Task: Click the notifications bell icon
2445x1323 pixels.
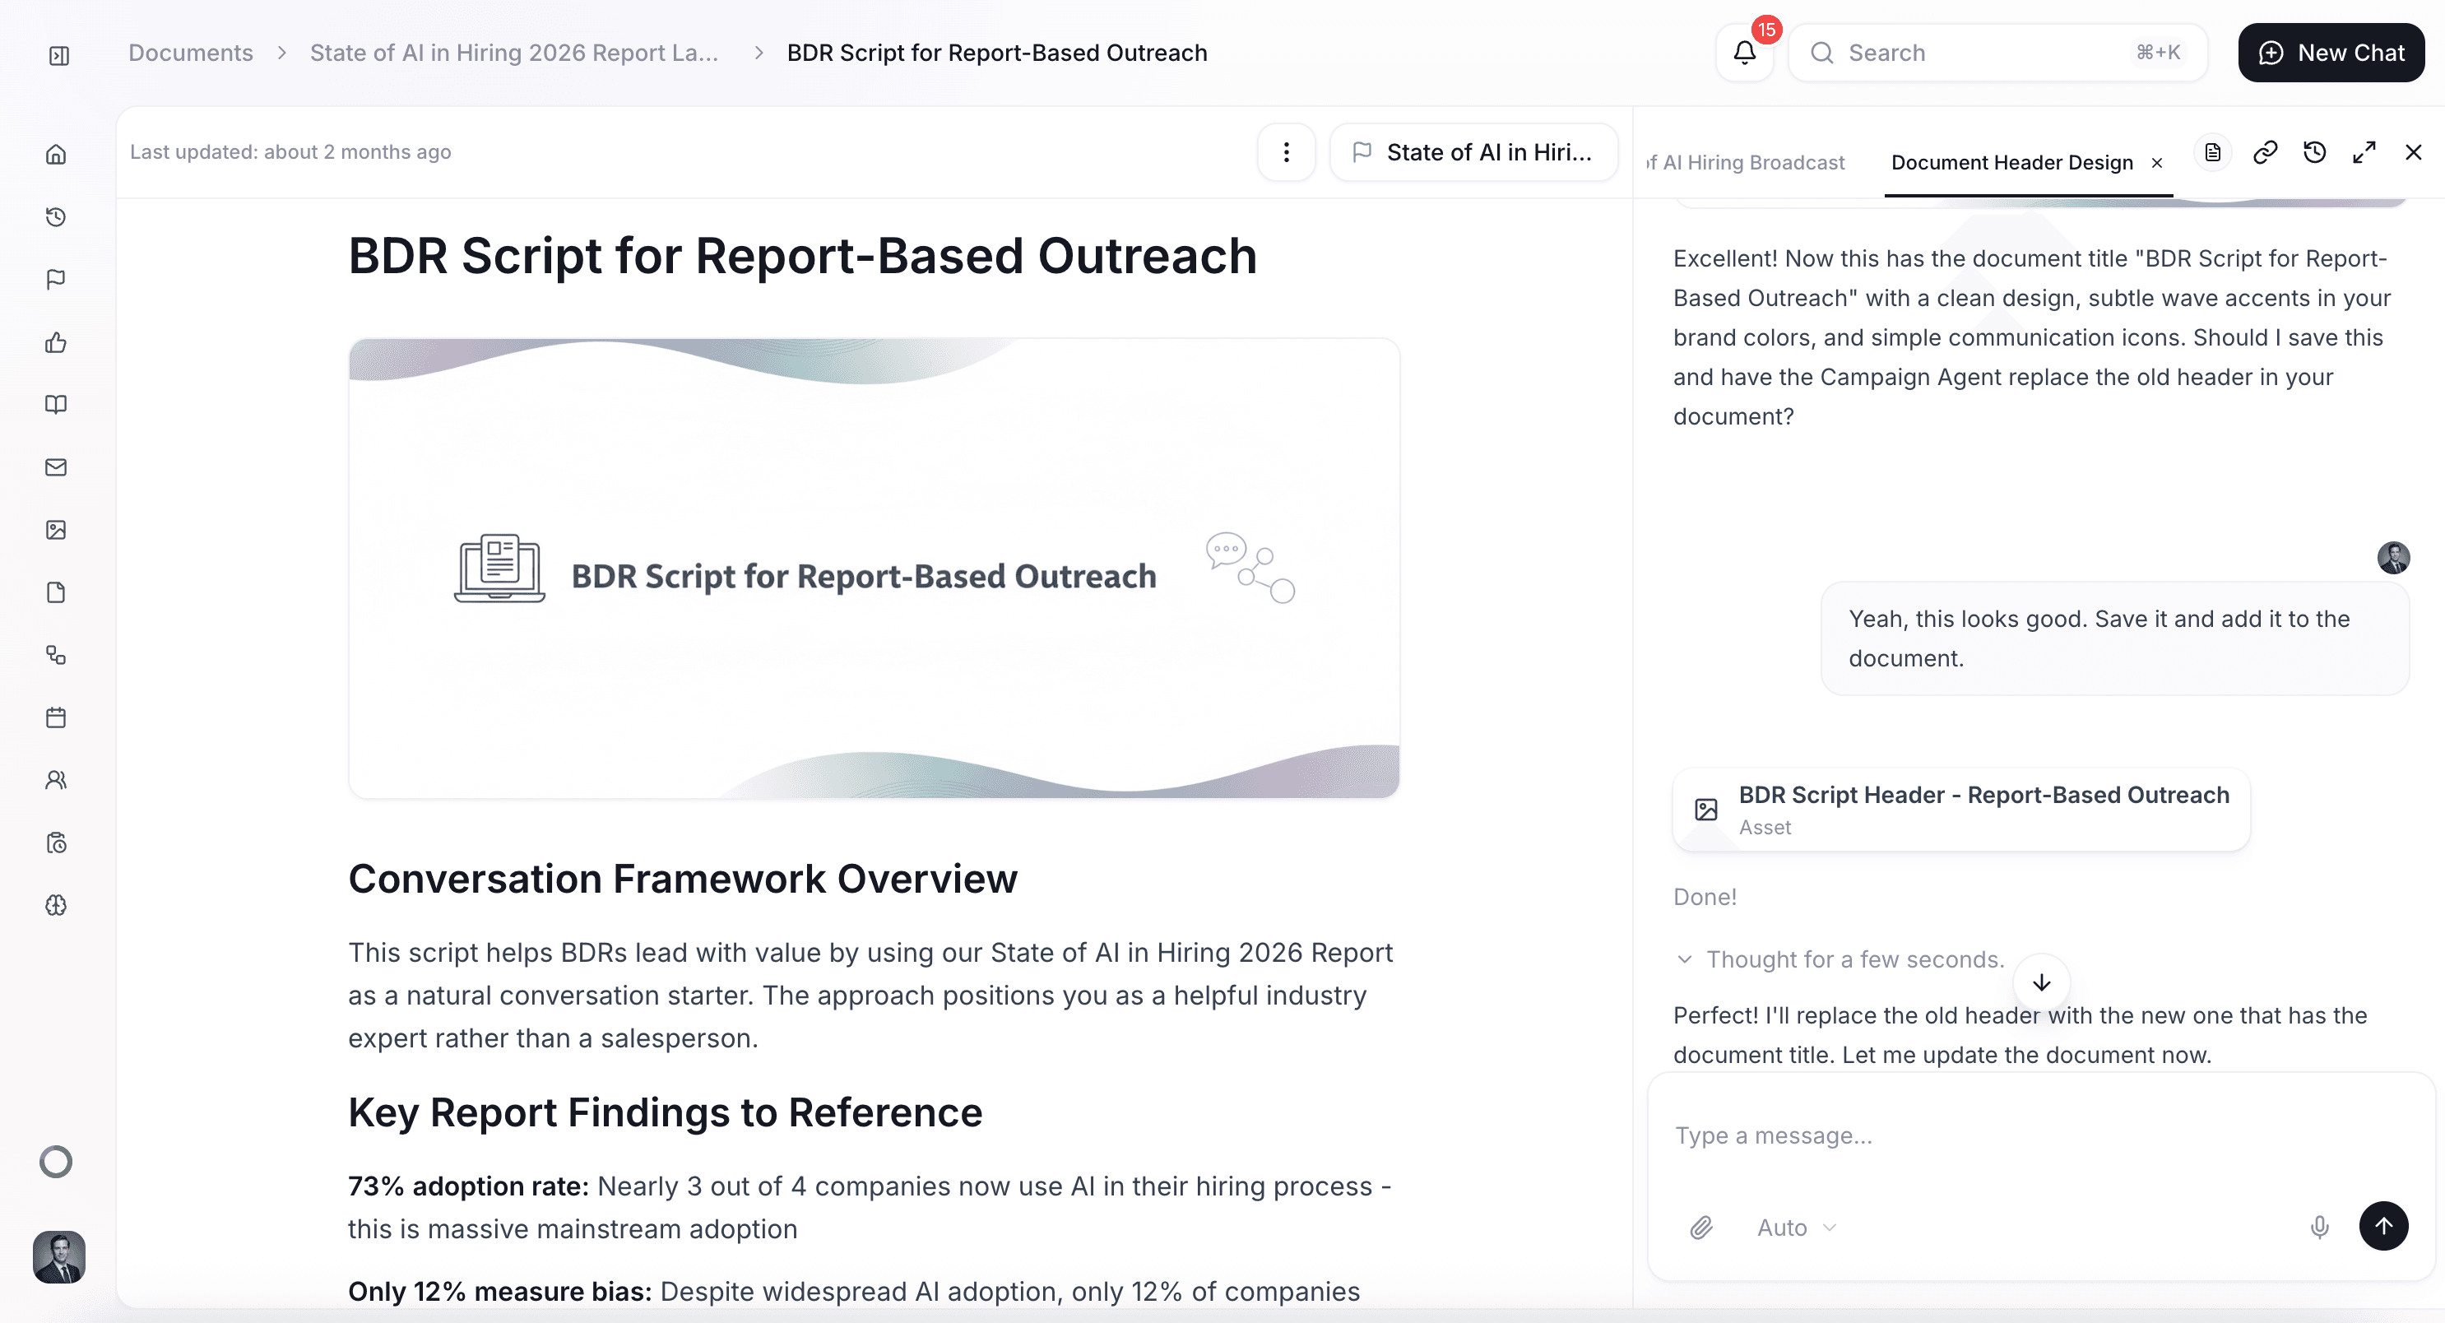Action: [x=1743, y=53]
